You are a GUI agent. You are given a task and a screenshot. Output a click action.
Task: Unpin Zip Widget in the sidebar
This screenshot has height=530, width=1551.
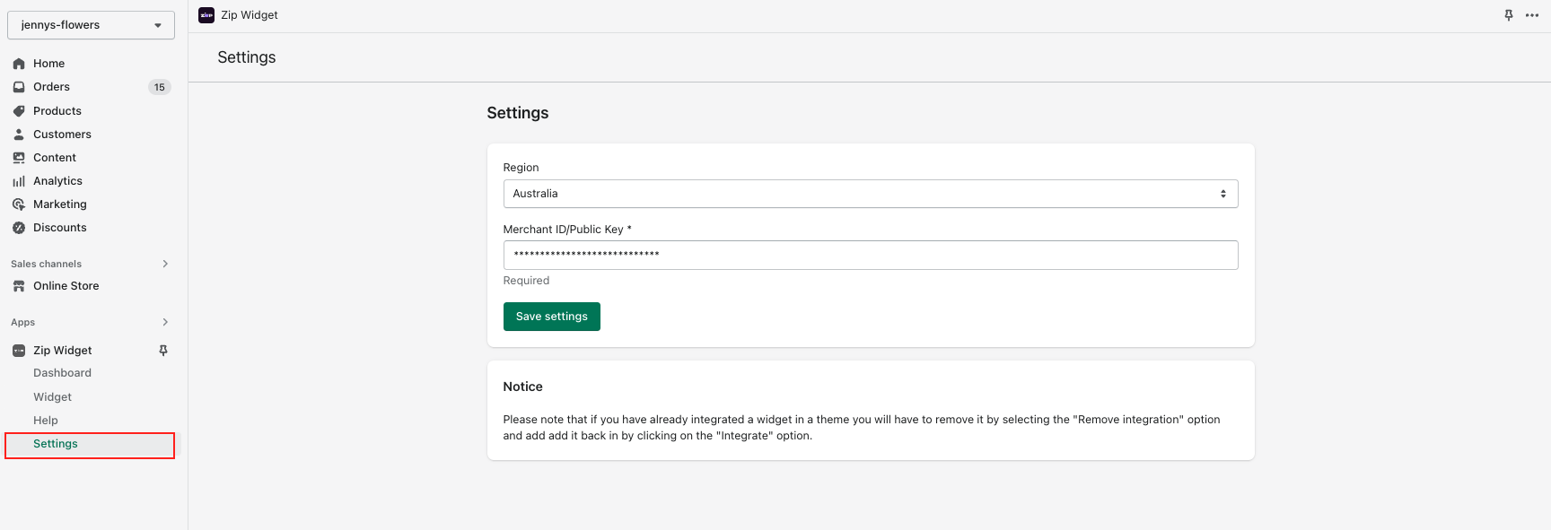tap(163, 351)
